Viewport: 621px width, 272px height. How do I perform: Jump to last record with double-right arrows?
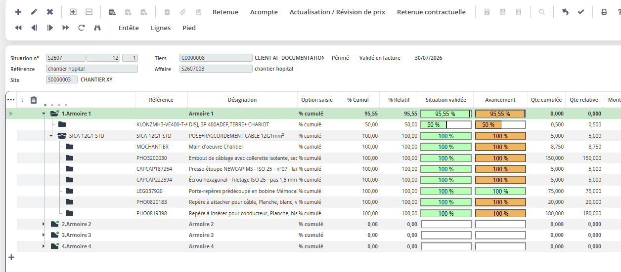pos(66,28)
